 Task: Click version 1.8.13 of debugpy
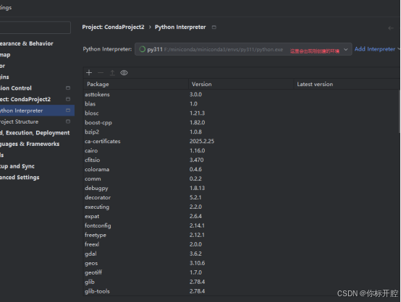pyautogui.click(x=197, y=188)
